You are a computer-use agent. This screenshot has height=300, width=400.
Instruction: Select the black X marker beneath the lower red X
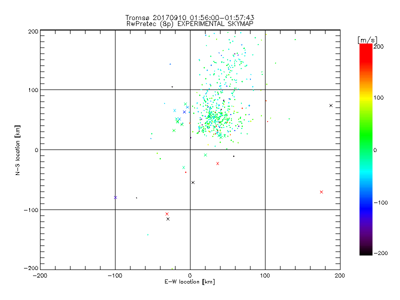tap(168, 219)
